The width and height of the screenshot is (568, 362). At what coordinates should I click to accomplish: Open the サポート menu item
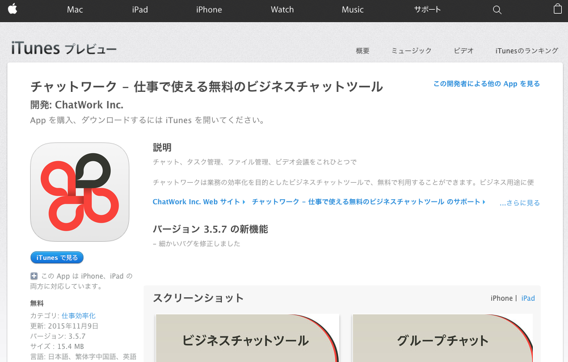[427, 10]
